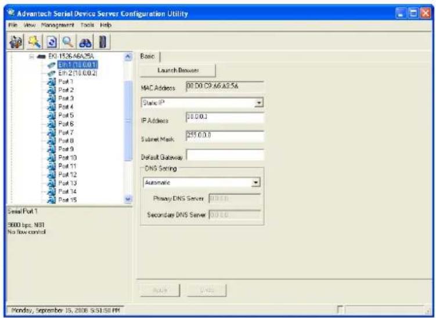Click the Port 6 serial icon
Image resolution: width=436 pixels, height=318 pixels.
[52, 124]
